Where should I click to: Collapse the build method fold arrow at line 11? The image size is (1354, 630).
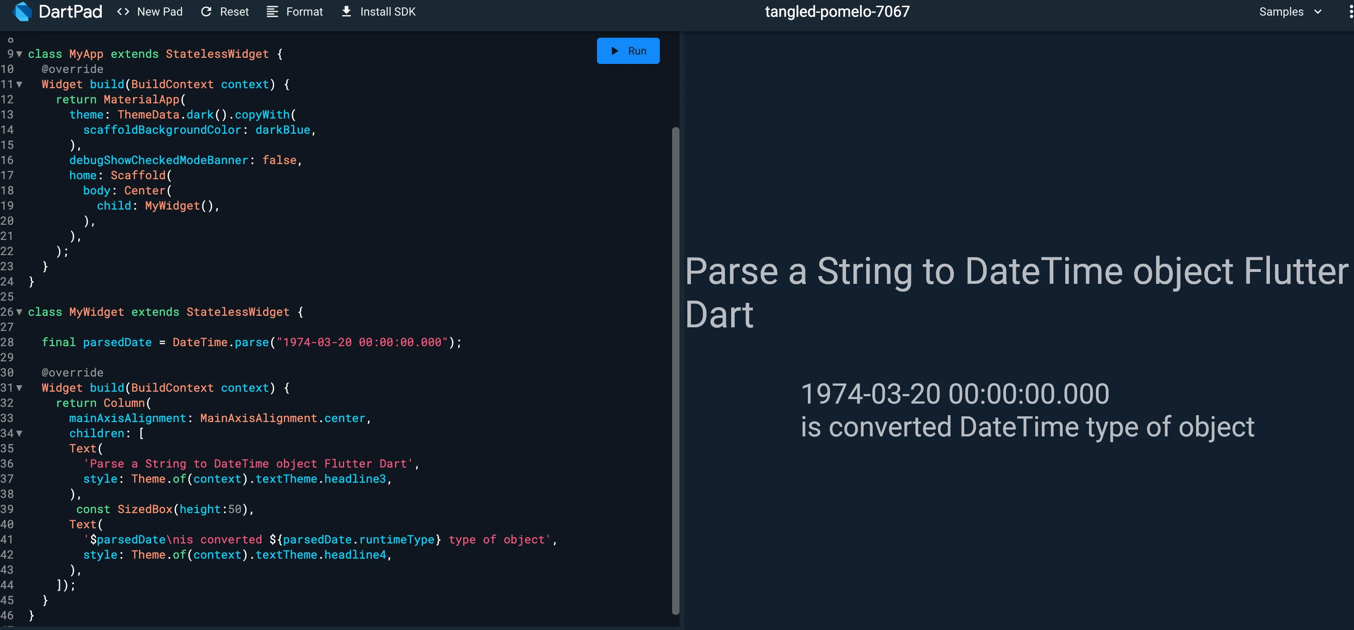[x=19, y=84]
